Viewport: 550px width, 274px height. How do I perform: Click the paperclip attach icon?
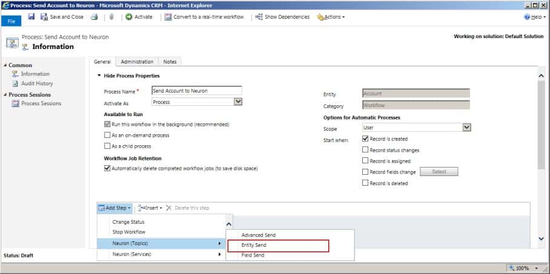[x=111, y=17]
